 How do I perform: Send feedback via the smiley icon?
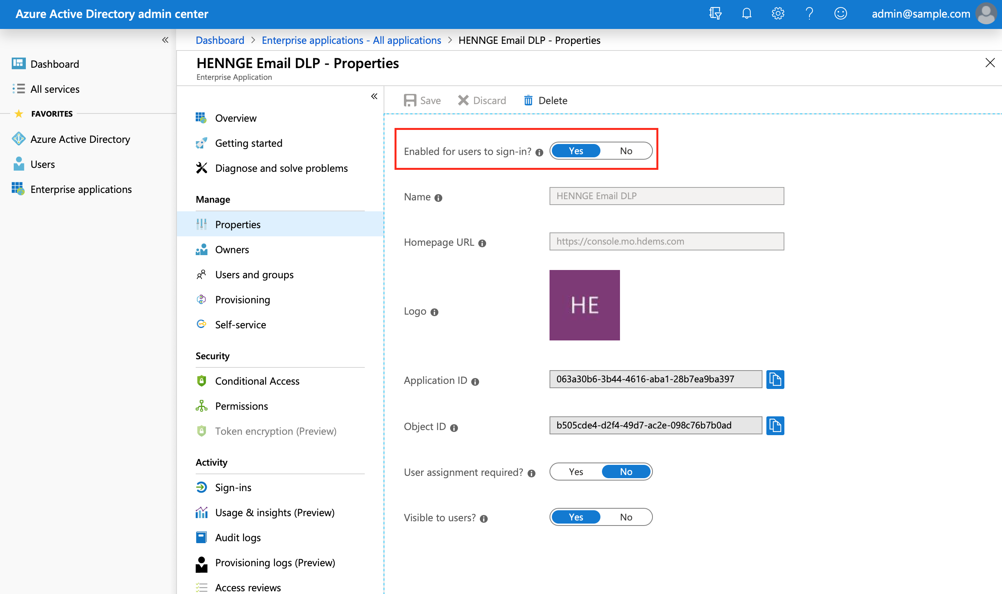(x=840, y=14)
